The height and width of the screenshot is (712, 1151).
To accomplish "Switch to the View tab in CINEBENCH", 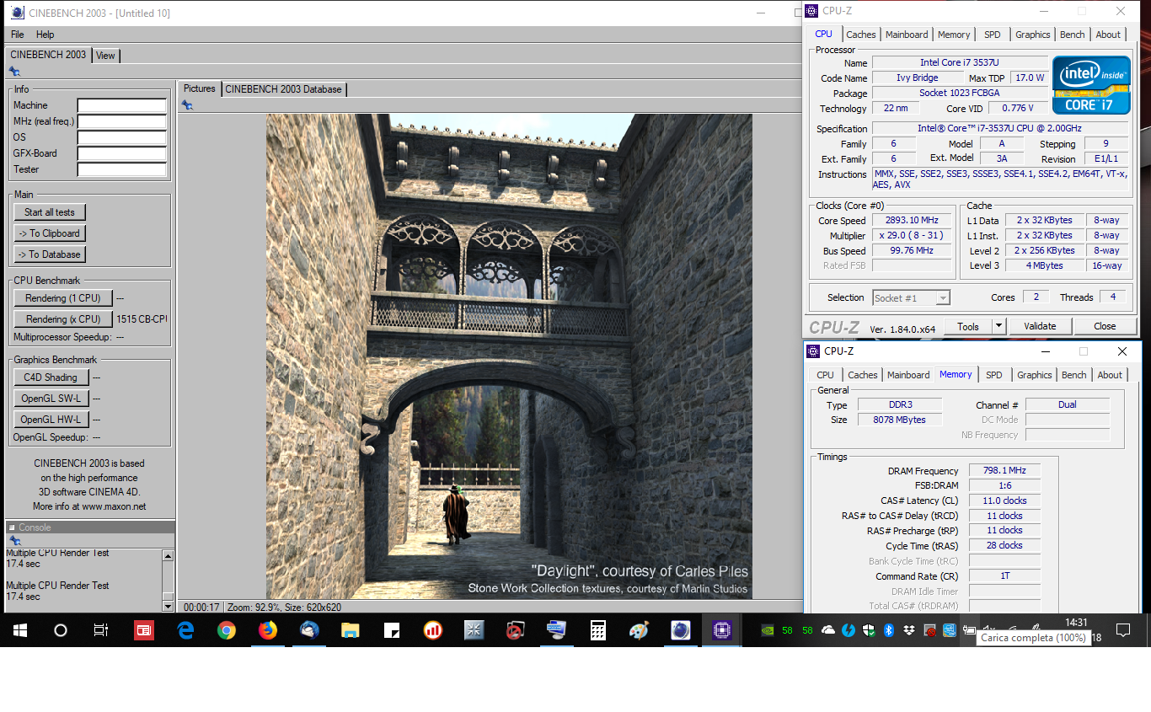I will pos(105,56).
